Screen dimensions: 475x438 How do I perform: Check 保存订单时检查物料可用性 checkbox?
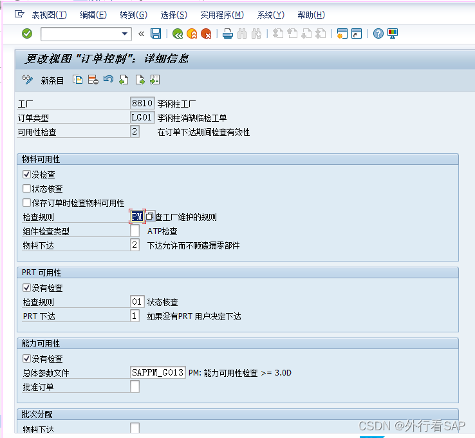pyautogui.click(x=26, y=202)
